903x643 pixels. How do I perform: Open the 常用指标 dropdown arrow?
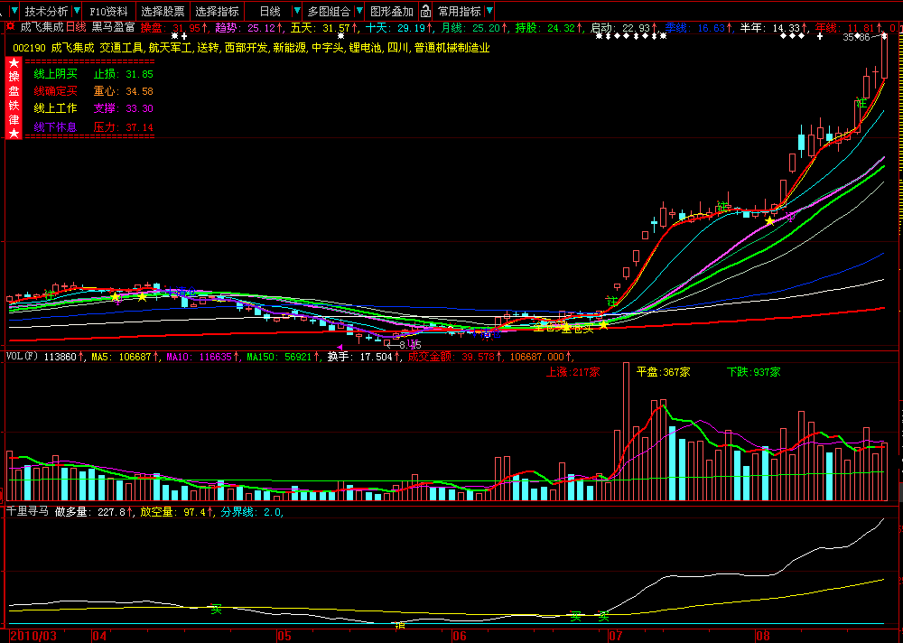tap(489, 11)
